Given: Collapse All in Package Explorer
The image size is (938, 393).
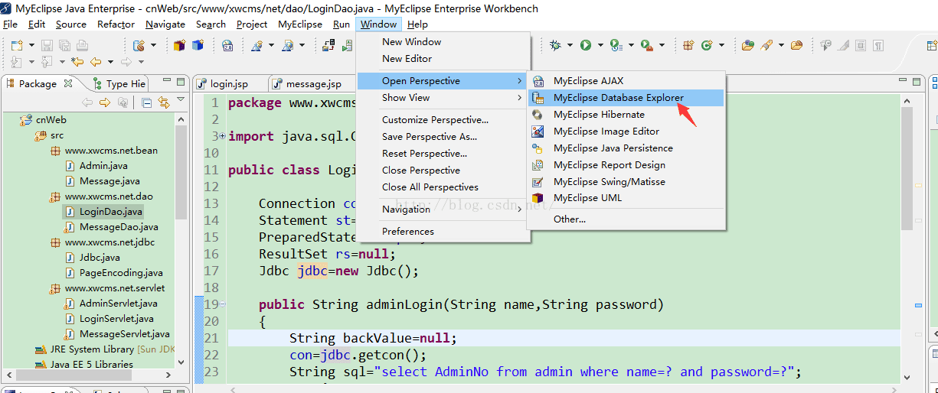Looking at the screenshot, I should (x=146, y=102).
